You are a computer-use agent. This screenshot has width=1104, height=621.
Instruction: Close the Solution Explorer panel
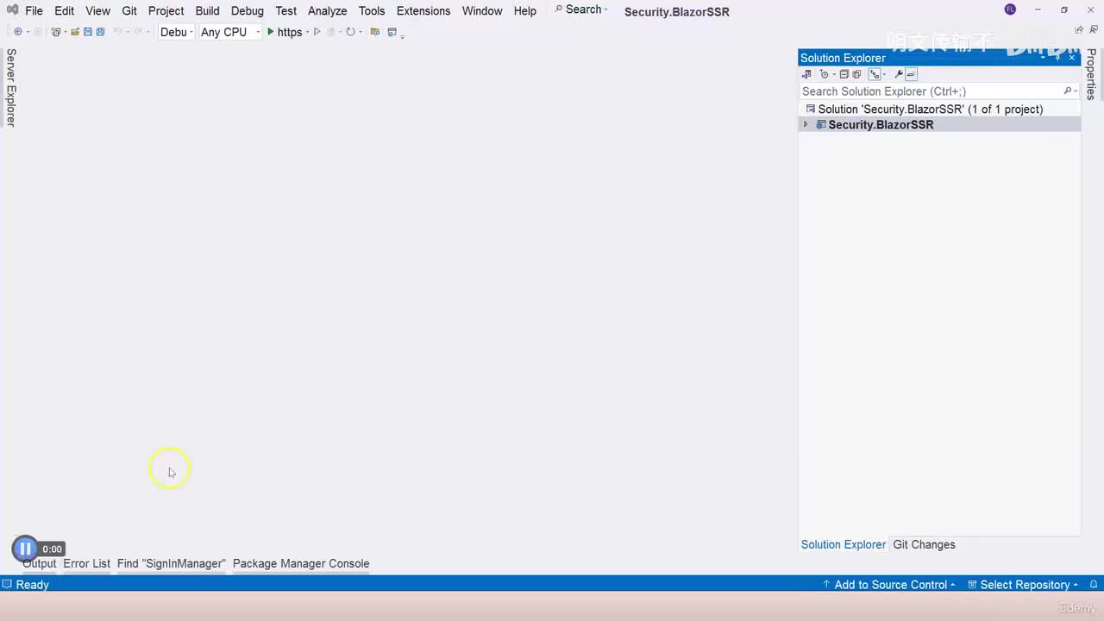click(x=1072, y=58)
